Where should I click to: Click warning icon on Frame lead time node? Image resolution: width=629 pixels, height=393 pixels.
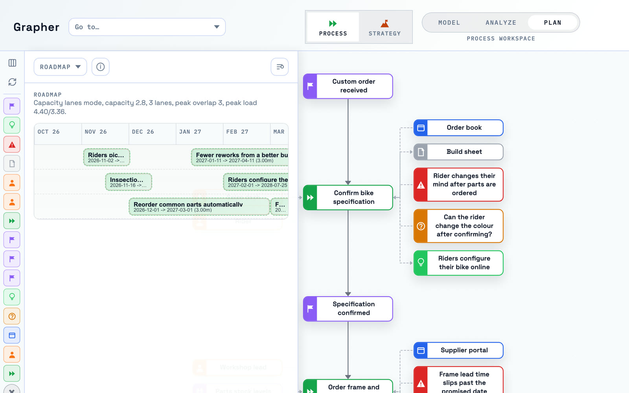[x=421, y=383]
